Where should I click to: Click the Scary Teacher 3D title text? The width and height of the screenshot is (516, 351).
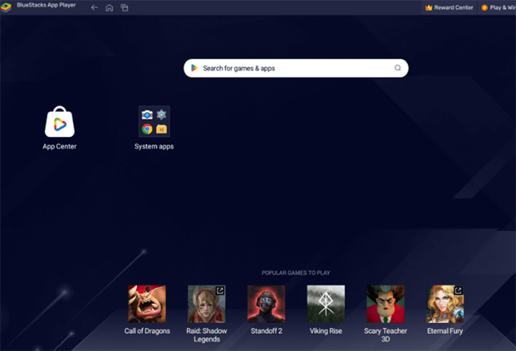click(x=386, y=335)
